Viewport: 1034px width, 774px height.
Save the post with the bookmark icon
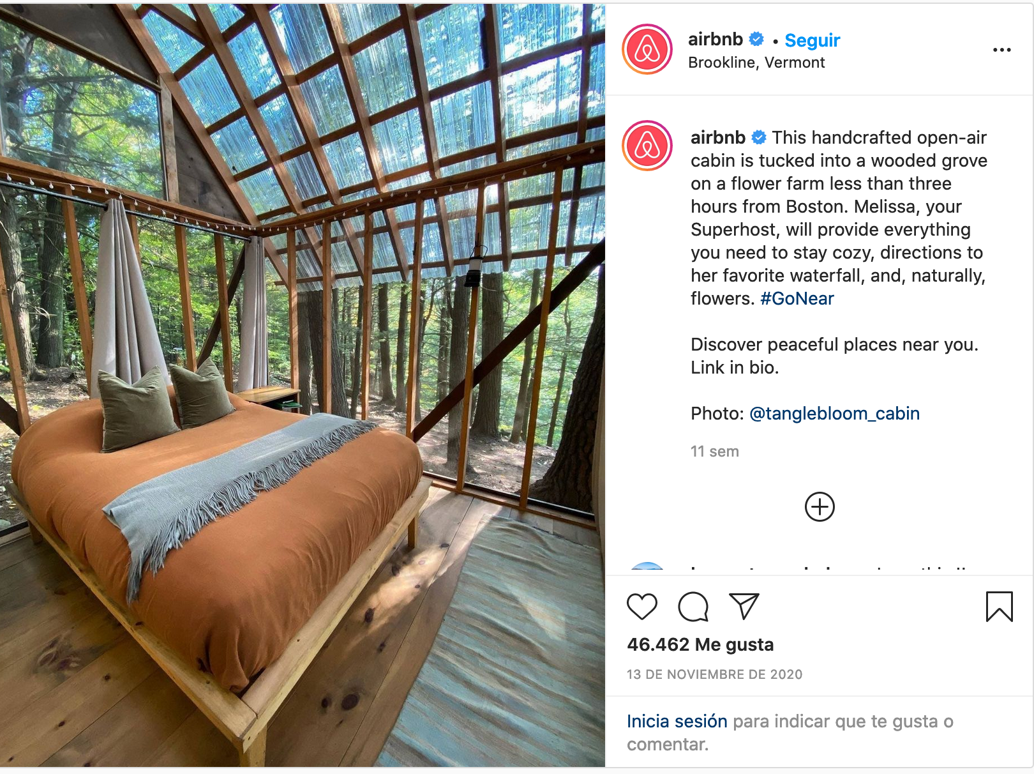999,607
